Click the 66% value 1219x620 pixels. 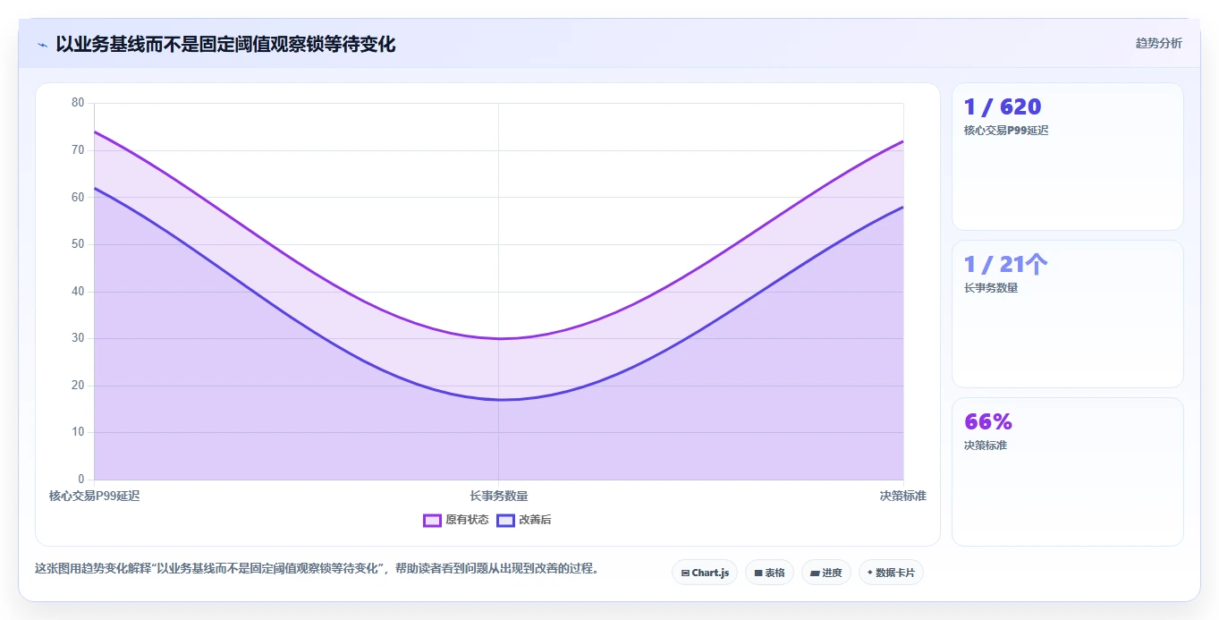[x=988, y=422]
